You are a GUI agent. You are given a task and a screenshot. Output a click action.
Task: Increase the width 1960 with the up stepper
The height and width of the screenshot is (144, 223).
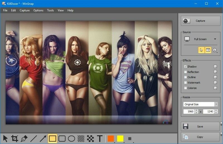pos(197,110)
